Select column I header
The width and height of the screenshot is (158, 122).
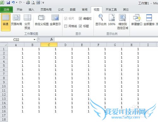(148, 45)
